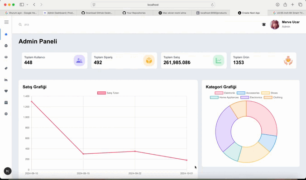Open the products cube icon in sidebar
306x180 pixels.
pyautogui.click(x=6, y=46)
